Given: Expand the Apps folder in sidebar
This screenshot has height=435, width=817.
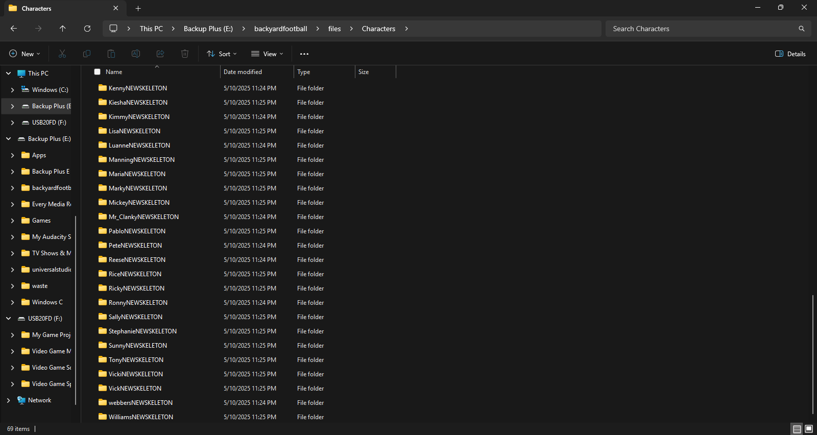Looking at the screenshot, I should click(12, 155).
